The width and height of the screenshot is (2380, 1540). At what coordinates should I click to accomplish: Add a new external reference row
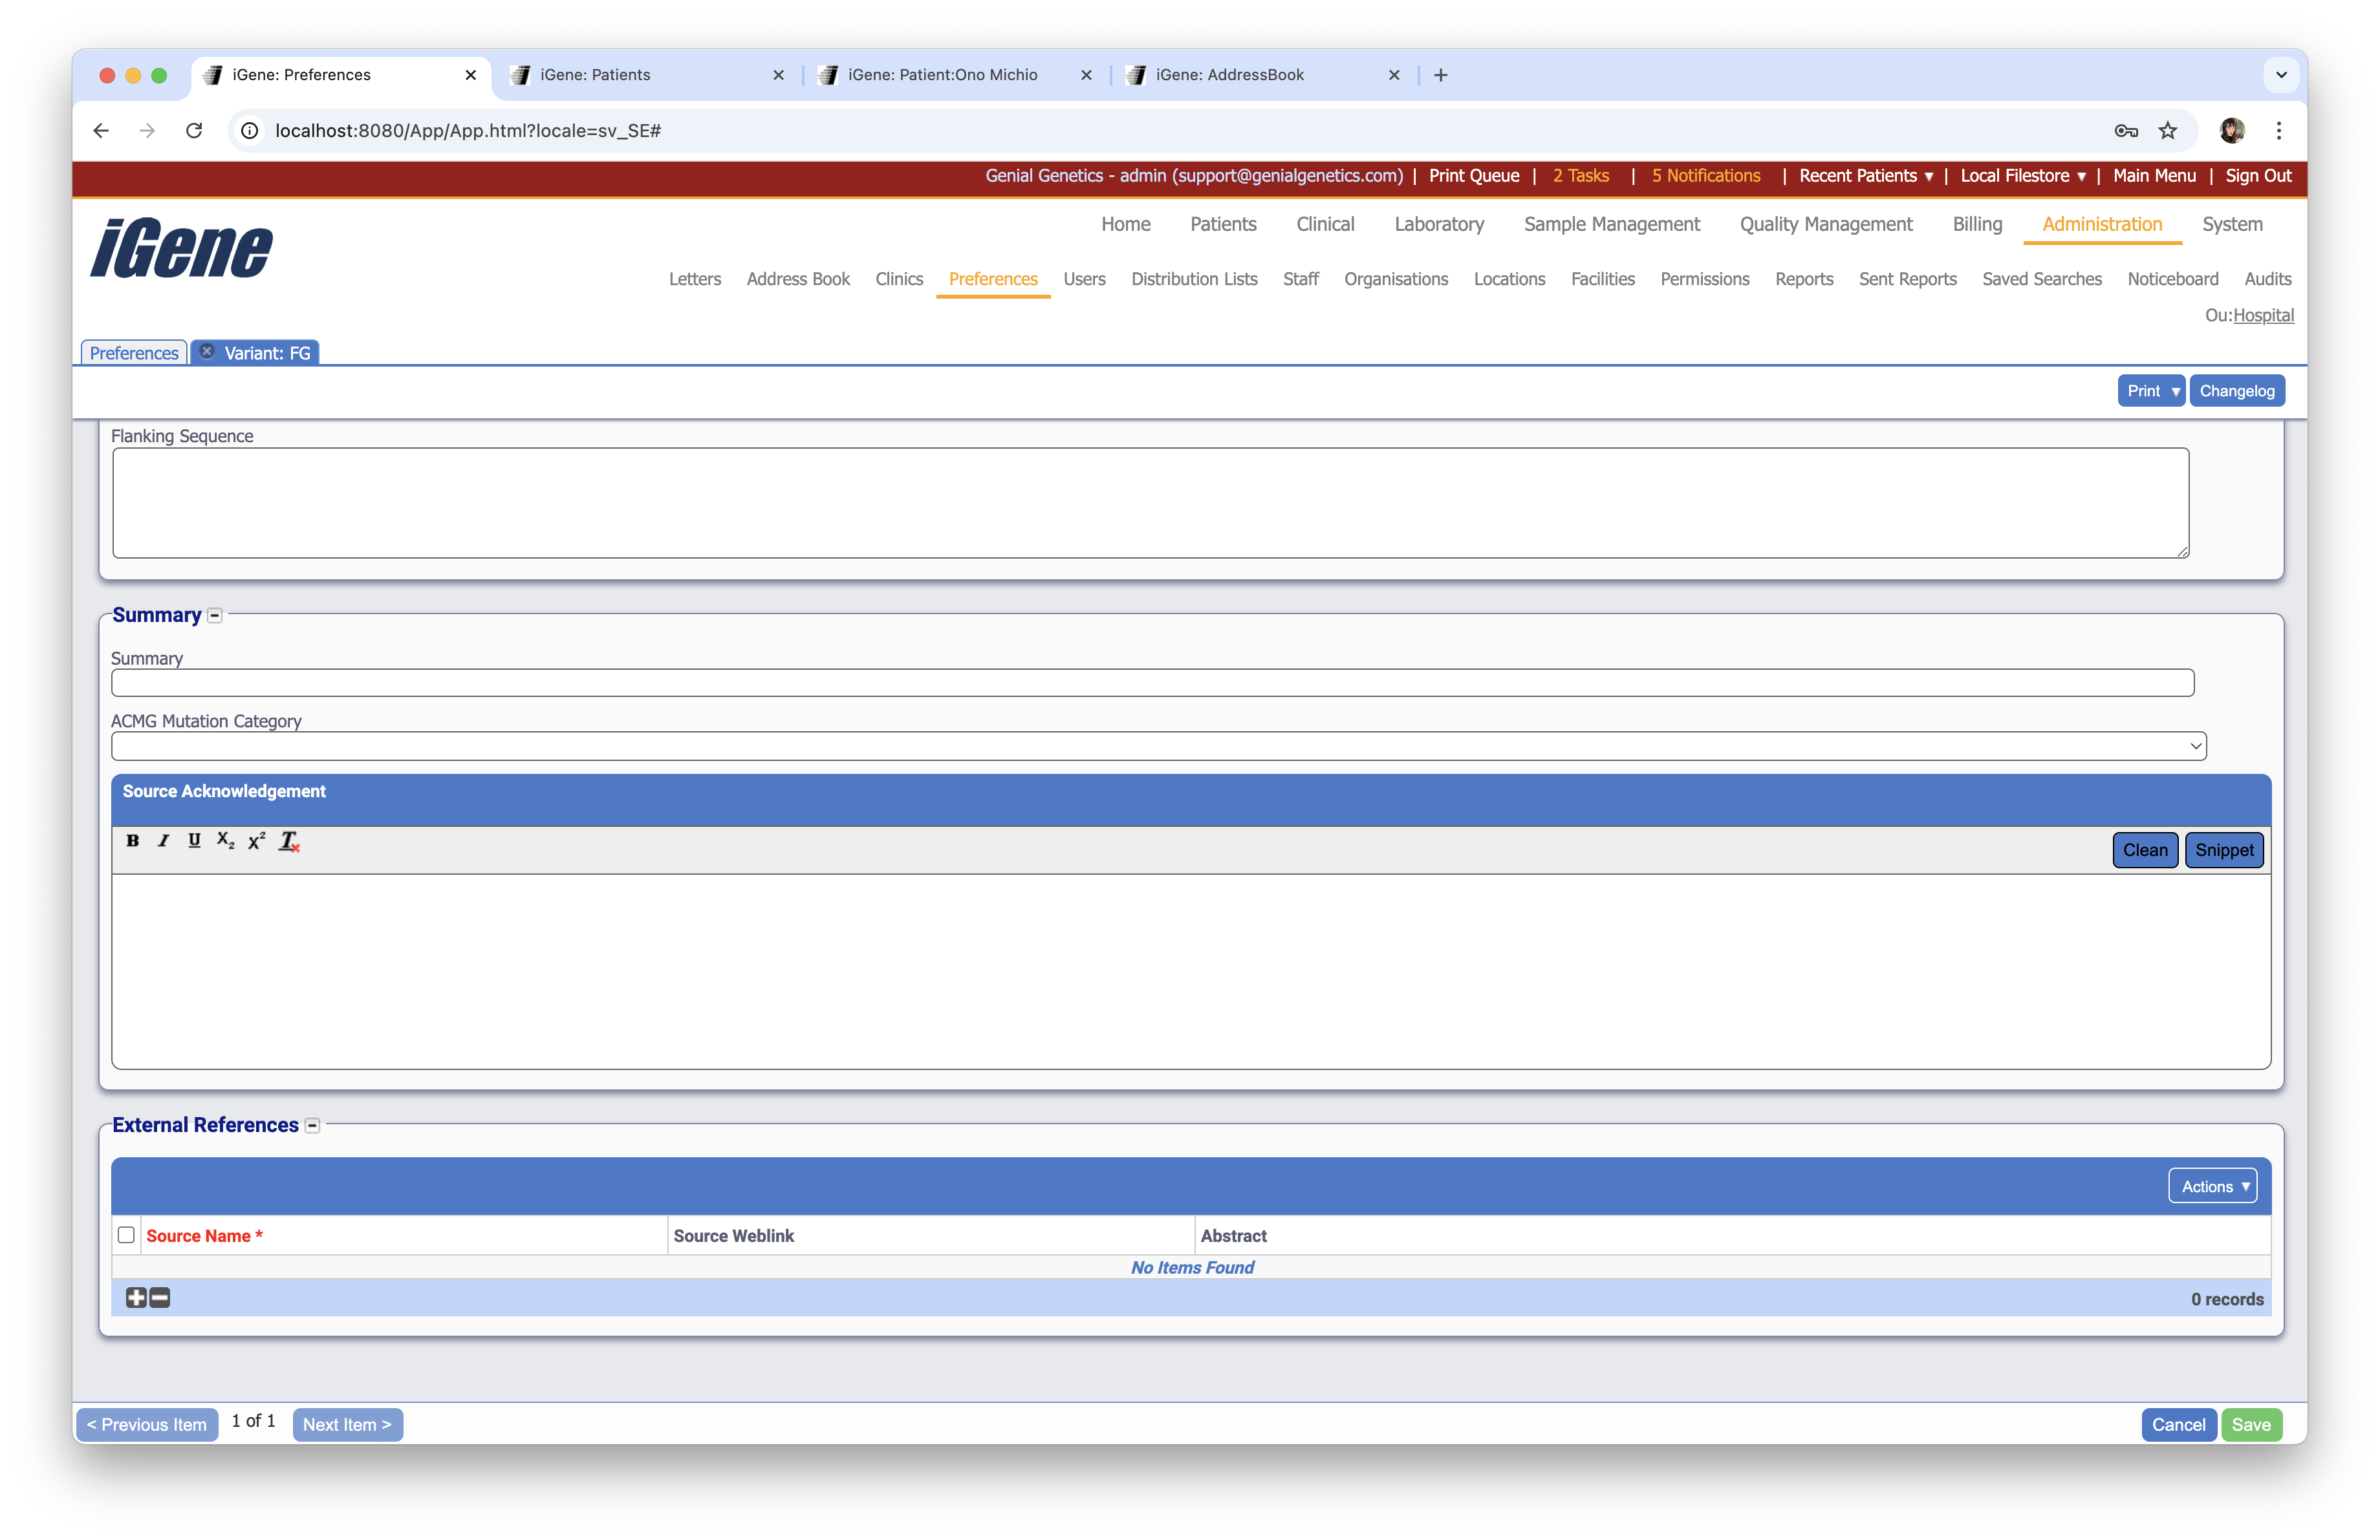(x=136, y=1297)
